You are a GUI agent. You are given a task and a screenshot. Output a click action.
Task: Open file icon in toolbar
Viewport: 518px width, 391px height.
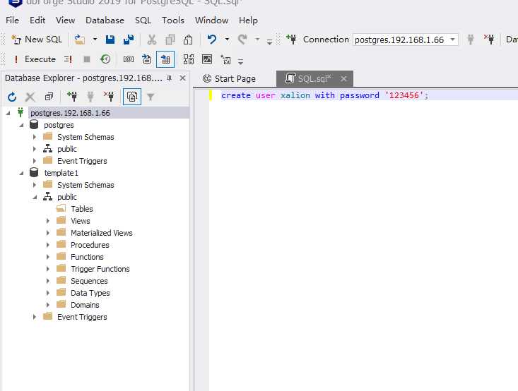79,40
